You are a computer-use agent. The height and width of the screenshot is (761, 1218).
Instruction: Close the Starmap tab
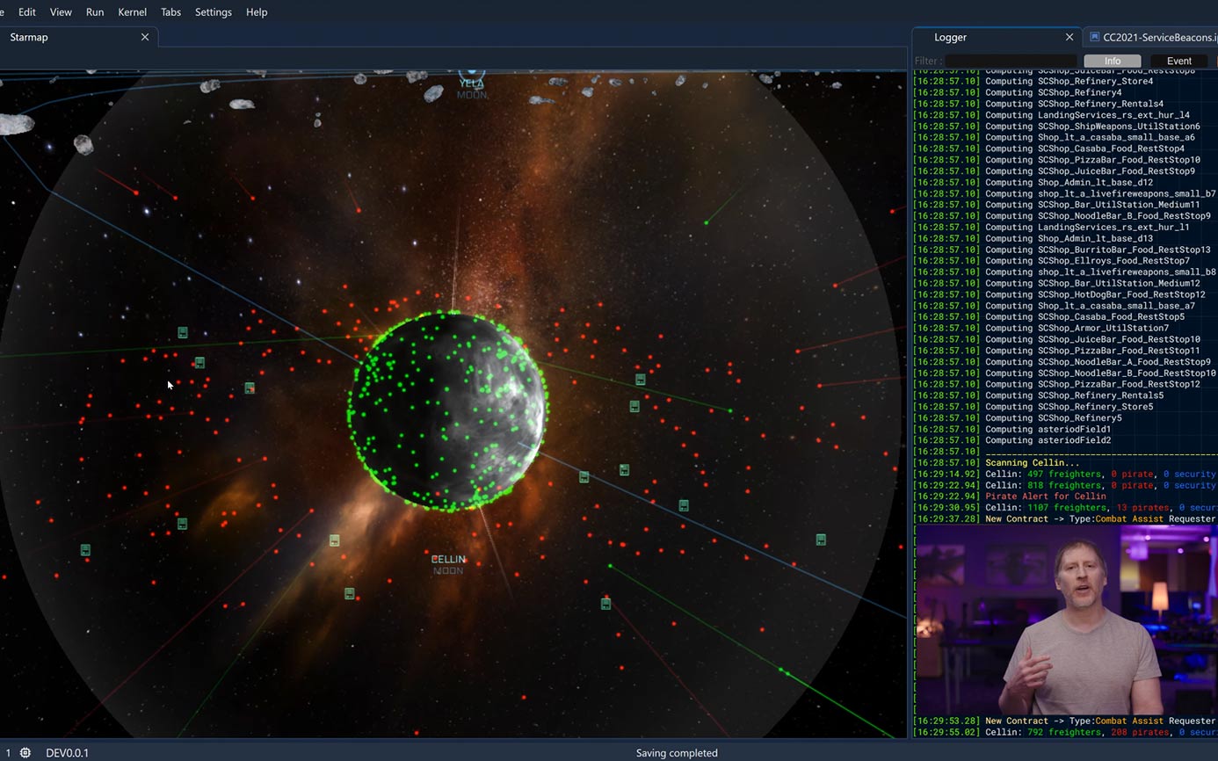click(145, 37)
